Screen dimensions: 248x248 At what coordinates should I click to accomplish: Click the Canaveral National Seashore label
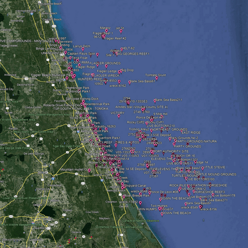click(141, 221)
